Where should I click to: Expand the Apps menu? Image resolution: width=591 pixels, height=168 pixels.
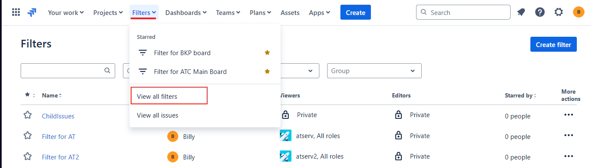point(319,12)
